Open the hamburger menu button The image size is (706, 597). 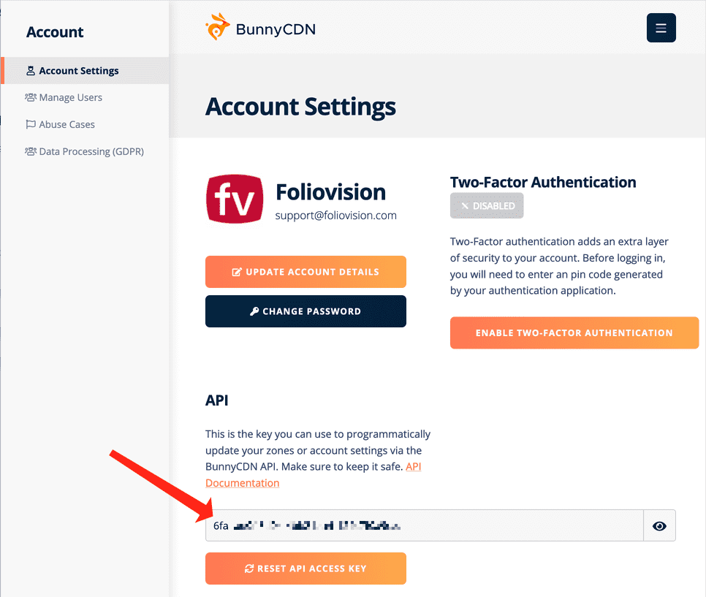click(661, 28)
